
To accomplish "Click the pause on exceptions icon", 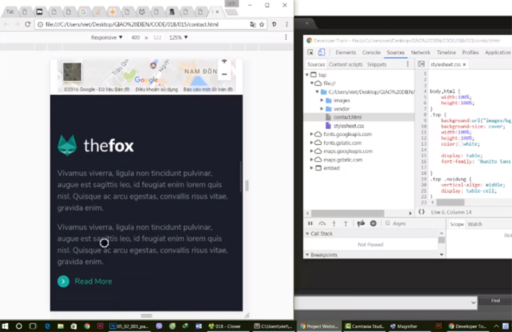I will point(373,223).
